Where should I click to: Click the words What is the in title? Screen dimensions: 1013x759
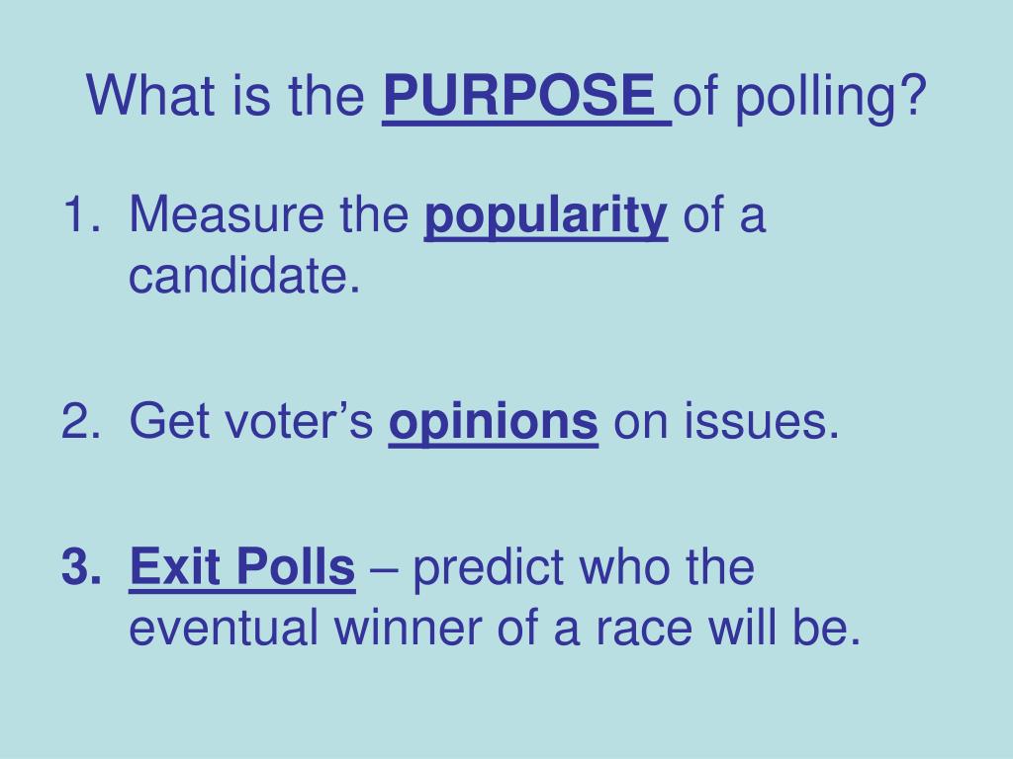(x=226, y=96)
